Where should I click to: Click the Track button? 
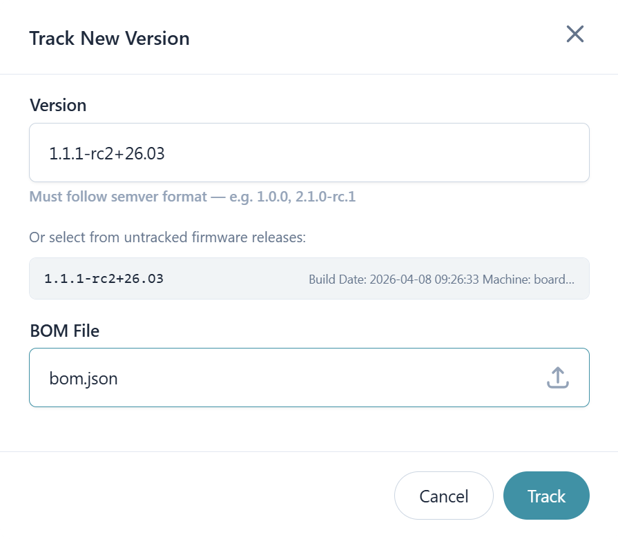545,496
